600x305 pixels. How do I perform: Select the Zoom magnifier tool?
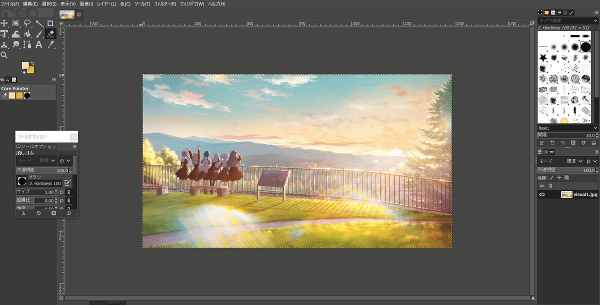tap(4, 55)
